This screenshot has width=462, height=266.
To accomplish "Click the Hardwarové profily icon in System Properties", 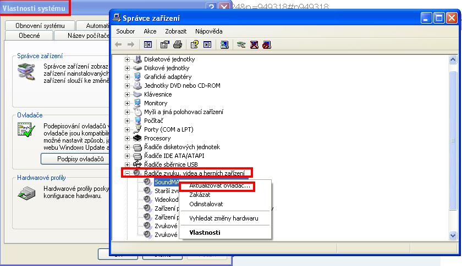I will pyautogui.click(x=26, y=193).
